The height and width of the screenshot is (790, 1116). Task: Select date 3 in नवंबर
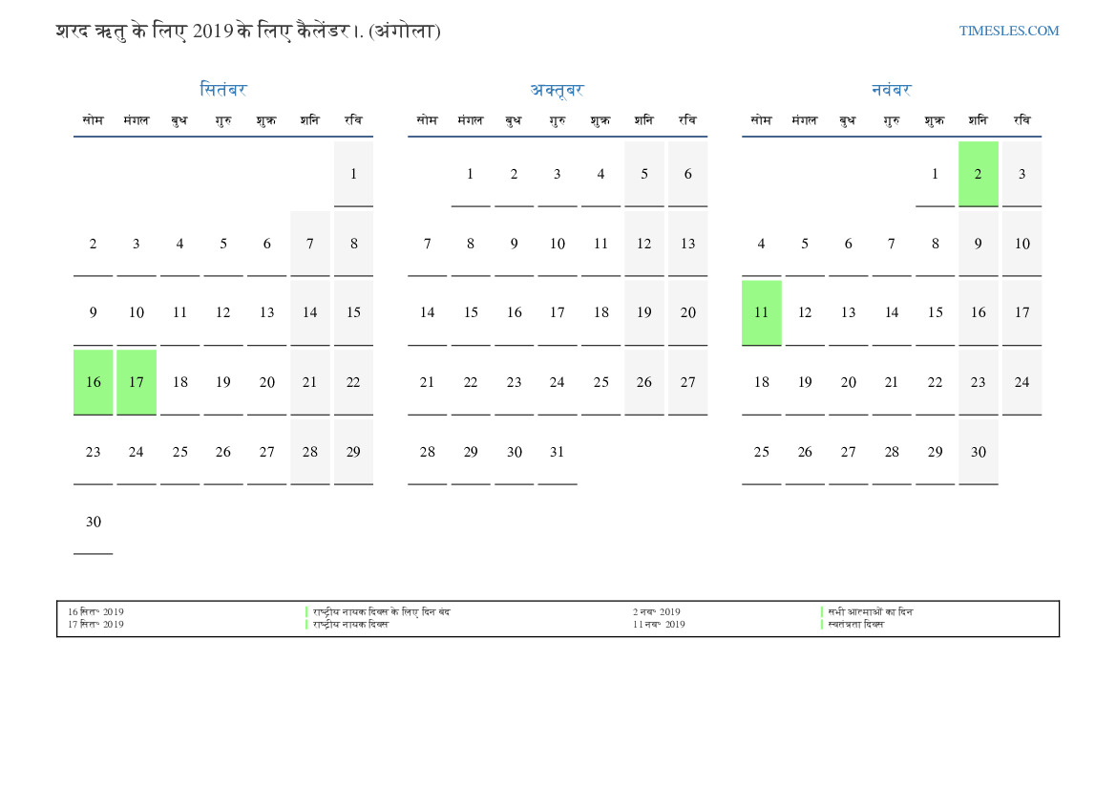pyautogui.click(x=1022, y=175)
